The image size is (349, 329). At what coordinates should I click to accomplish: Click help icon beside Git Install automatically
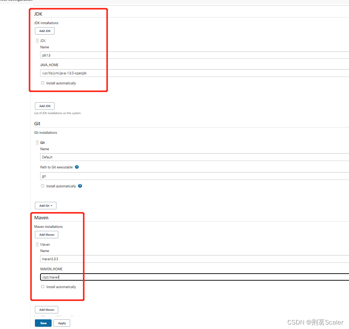click(x=80, y=186)
